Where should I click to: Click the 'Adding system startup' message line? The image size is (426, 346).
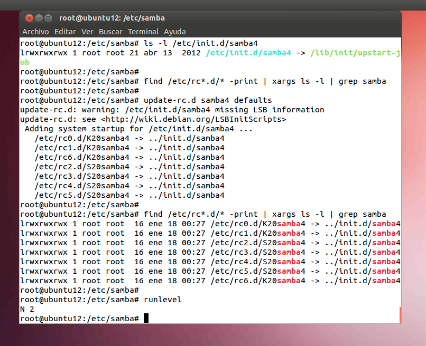tap(139, 129)
